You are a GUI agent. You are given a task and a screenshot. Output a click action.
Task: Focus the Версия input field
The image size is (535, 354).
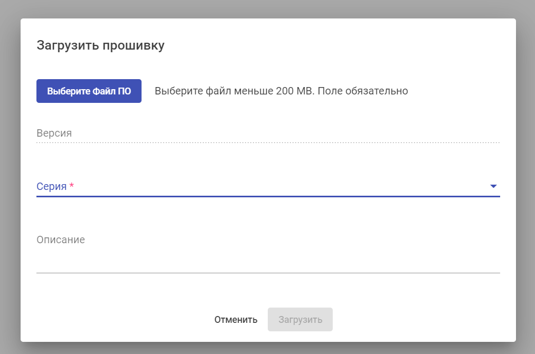click(264, 133)
